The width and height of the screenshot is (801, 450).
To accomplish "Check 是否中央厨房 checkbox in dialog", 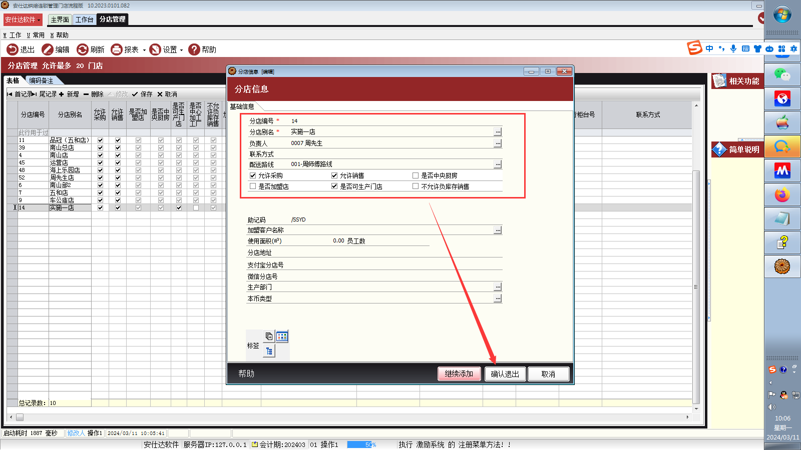I will click(x=416, y=175).
